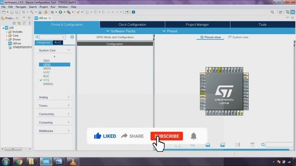
Task: Switch to System view
Action: pyautogui.click(x=238, y=37)
